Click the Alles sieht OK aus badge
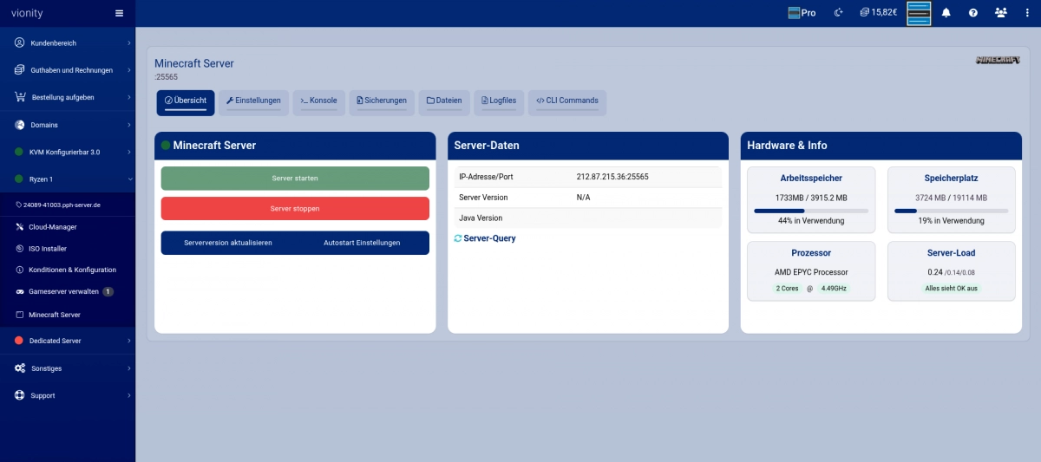The image size is (1041, 462). (x=952, y=288)
